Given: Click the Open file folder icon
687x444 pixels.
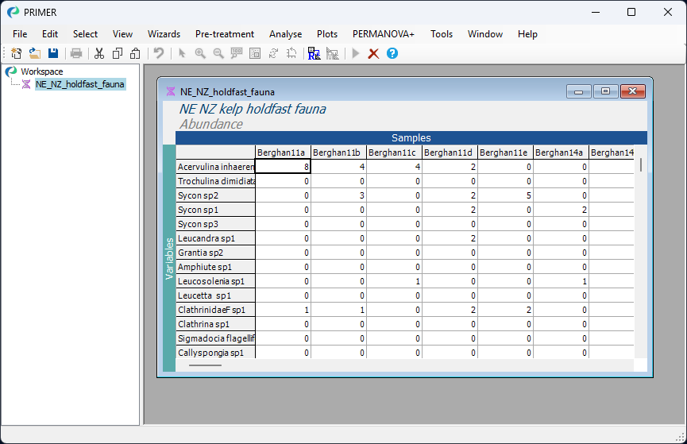Looking at the screenshot, I should pyautogui.click(x=35, y=53).
